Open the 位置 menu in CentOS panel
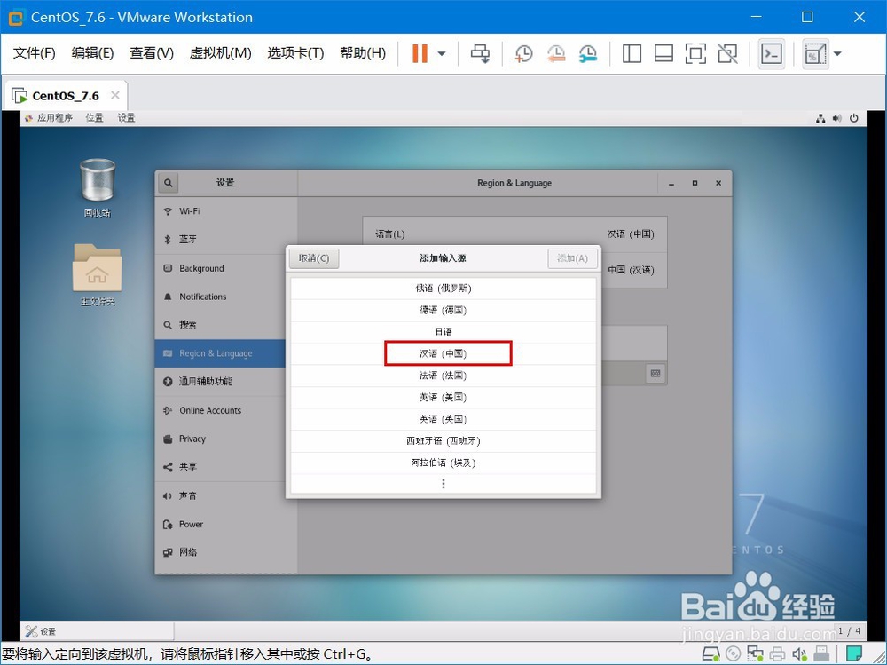The height and width of the screenshot is (665, 887). (95, 118)
